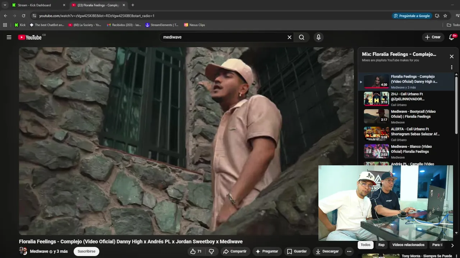
Task: Install or cast via the address bar screen icon
Action: point(437,16)
